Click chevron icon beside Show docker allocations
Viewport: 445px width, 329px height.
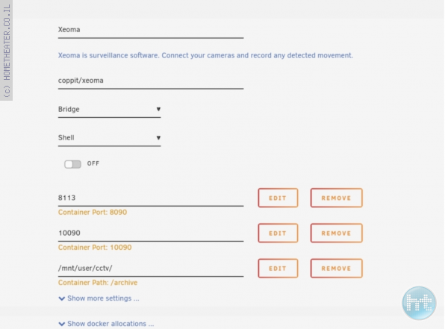click(x=61, y=324)
